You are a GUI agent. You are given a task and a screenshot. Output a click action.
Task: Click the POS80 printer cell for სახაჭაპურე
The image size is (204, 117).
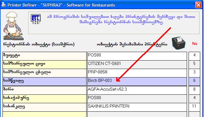coord(137,99)
